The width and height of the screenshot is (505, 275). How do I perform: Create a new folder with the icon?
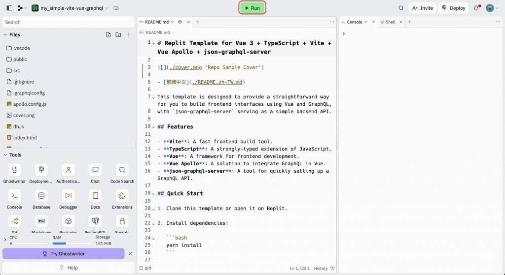click(118, 35)
